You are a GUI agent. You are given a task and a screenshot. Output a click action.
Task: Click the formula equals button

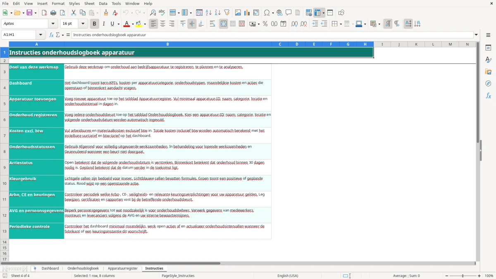[68, 35]
